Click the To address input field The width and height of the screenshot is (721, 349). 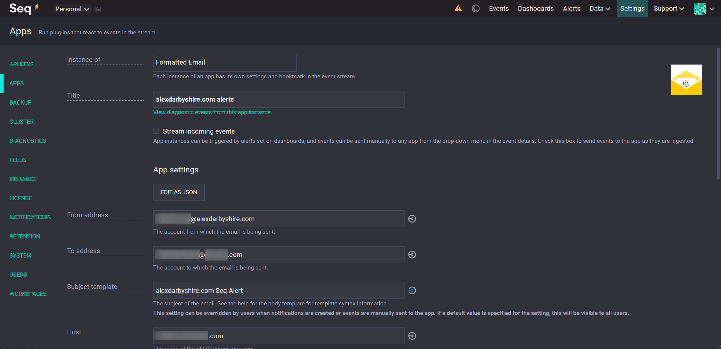click(279, 255)
